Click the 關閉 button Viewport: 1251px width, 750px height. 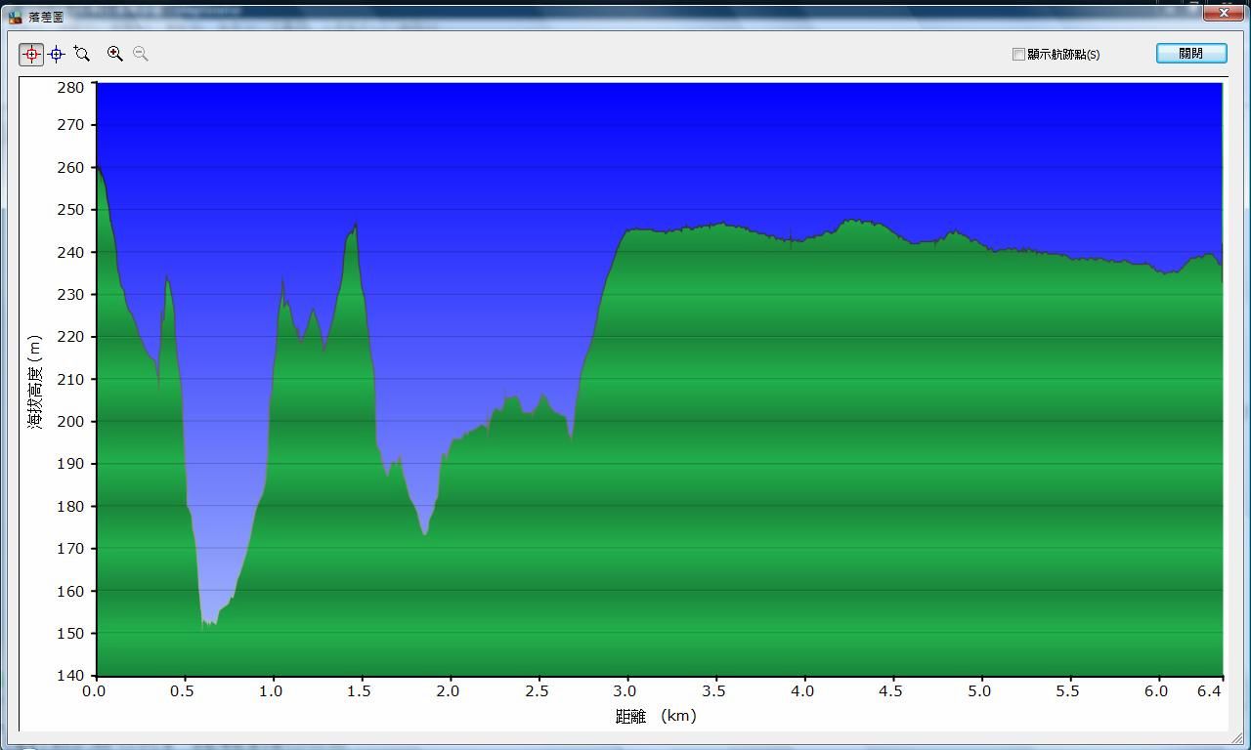1191,54
